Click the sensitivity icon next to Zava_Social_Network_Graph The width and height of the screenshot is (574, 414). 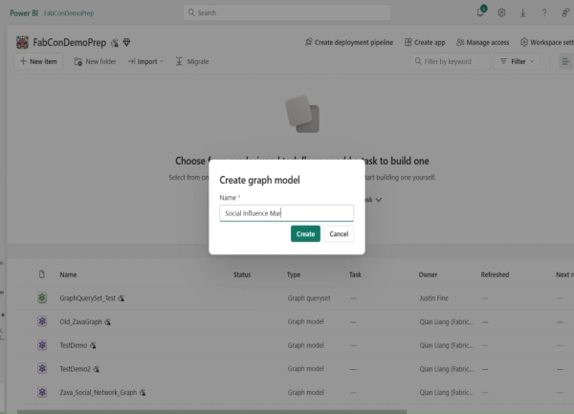click(x=143, y=393)
